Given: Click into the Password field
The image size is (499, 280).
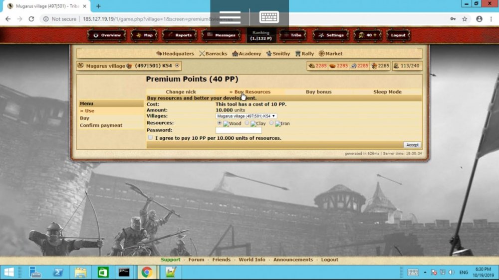Looking at the screenshot, I should (x=239, y=130).
